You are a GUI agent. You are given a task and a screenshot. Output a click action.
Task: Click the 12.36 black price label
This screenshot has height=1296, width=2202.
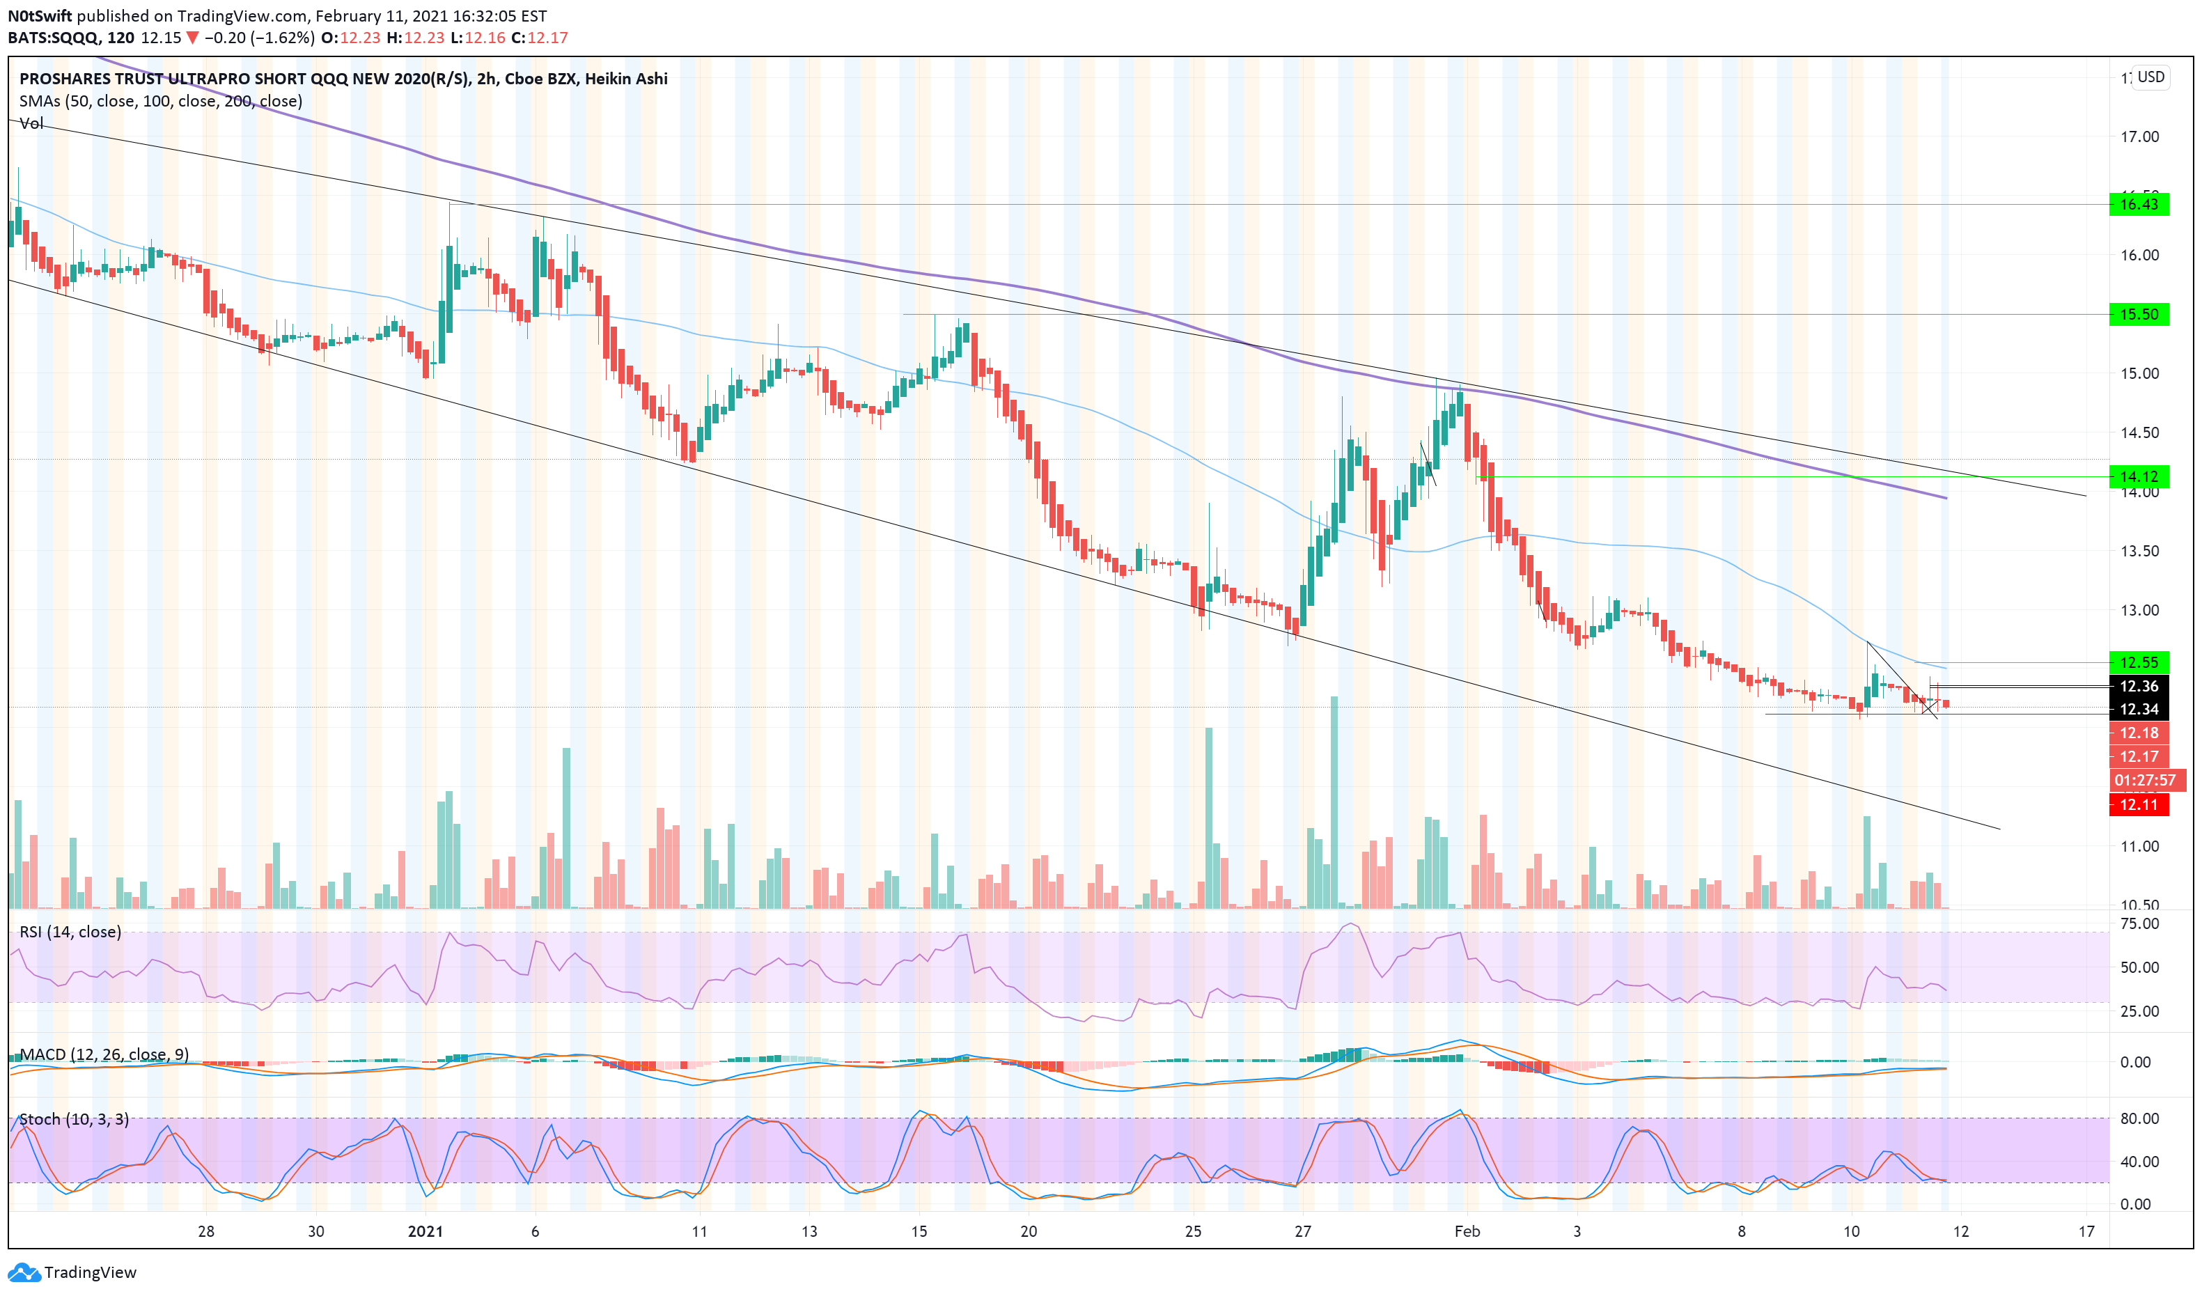point(2138,687)
